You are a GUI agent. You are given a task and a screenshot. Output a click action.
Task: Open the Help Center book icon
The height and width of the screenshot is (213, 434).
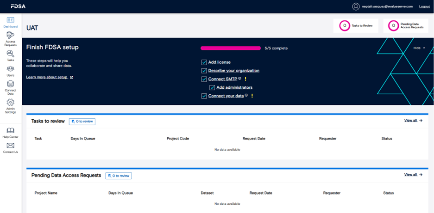click(x=10, y=131)
